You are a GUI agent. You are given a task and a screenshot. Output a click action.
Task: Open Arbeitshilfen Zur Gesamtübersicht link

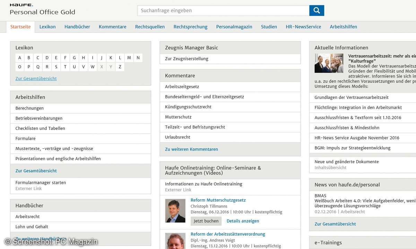click(x=36, y=171)
